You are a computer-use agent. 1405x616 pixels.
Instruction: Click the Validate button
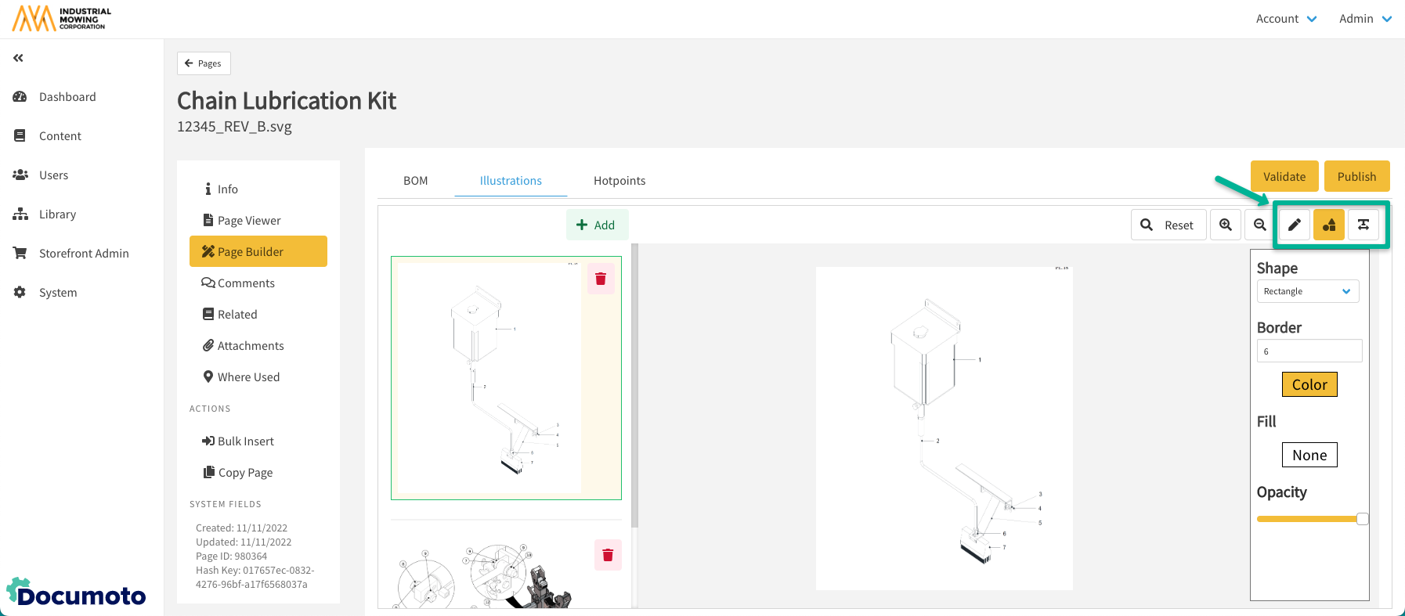point(1284,177)
